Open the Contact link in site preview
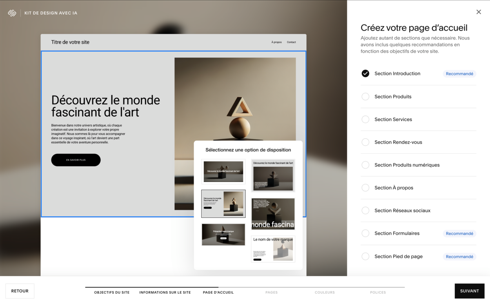Image resolution: width=490 pixels, height=306 pixels. point(291,42)
